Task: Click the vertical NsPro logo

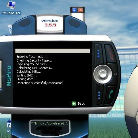Action: pos(9,76)
